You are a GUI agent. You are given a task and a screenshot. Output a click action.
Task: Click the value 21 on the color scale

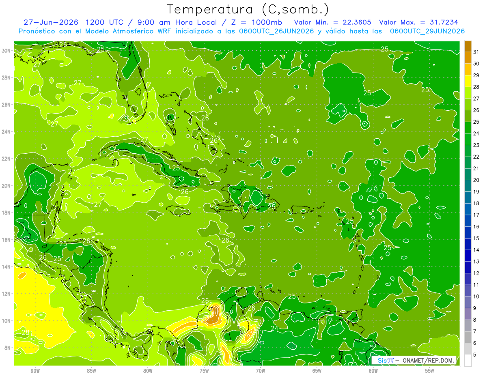coord(476,168)
